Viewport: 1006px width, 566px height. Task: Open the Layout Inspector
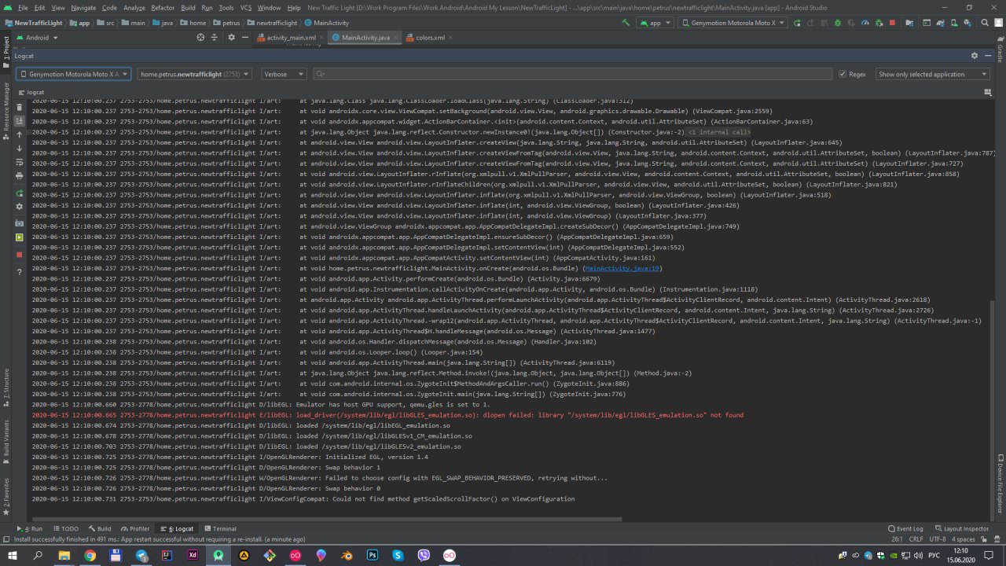pos(961,529)
